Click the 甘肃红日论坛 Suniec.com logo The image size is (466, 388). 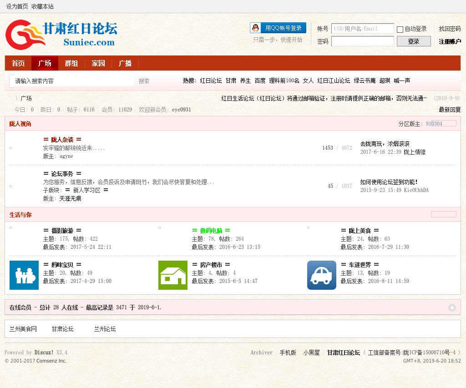[x=61, y=35]
